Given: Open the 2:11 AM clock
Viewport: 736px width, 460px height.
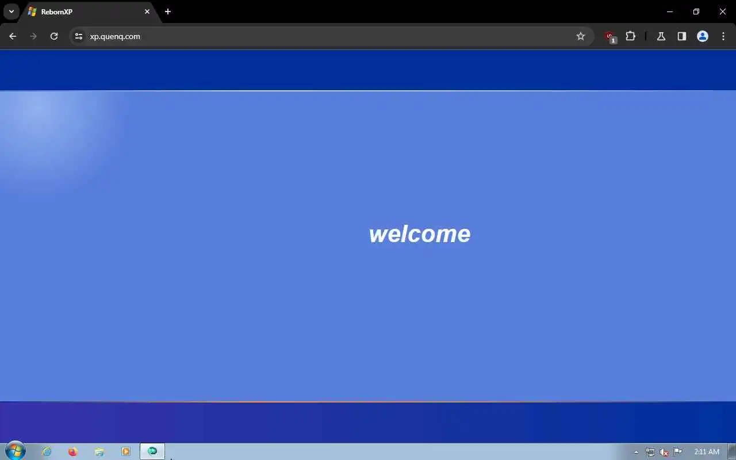Looking at the screenshot, I should coord(707,452).
